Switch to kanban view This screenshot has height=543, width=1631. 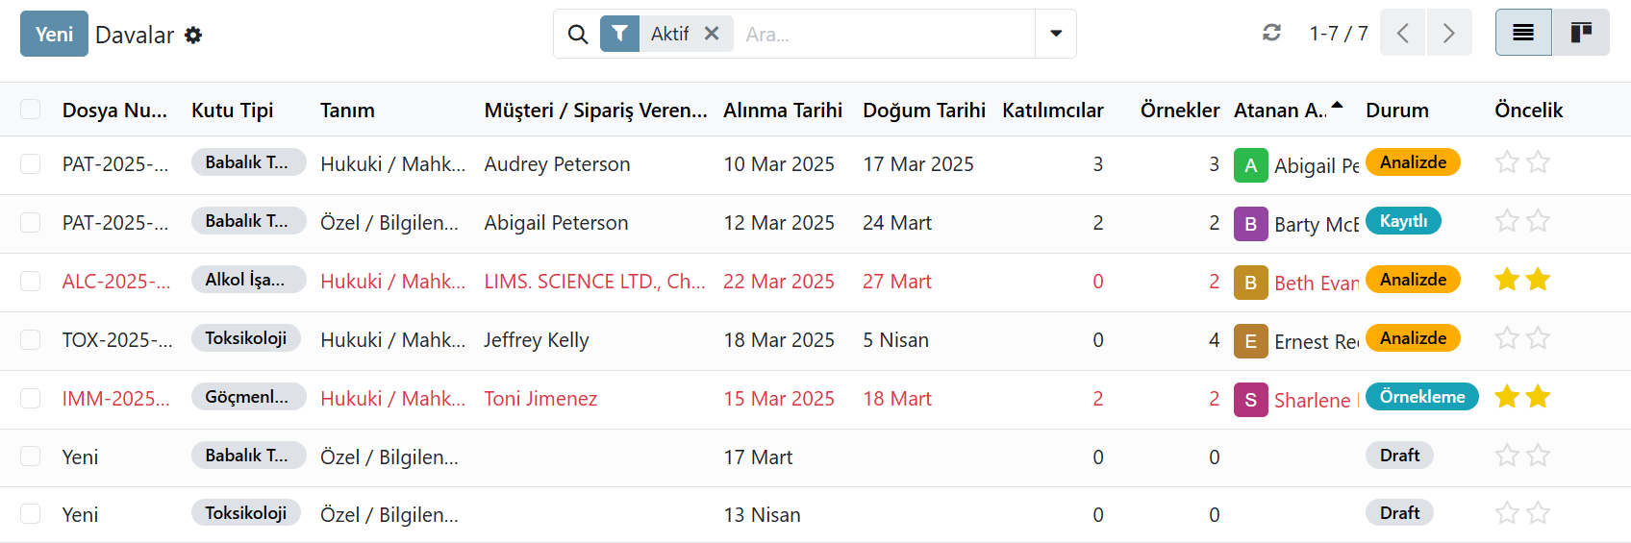[1581, 33]
